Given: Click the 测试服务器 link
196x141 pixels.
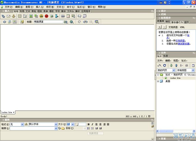Looking at the screenshot, I should click(x=184, y=44).
